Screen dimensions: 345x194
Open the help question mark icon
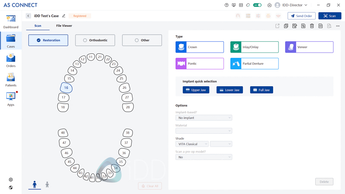[x=227, y=5]
